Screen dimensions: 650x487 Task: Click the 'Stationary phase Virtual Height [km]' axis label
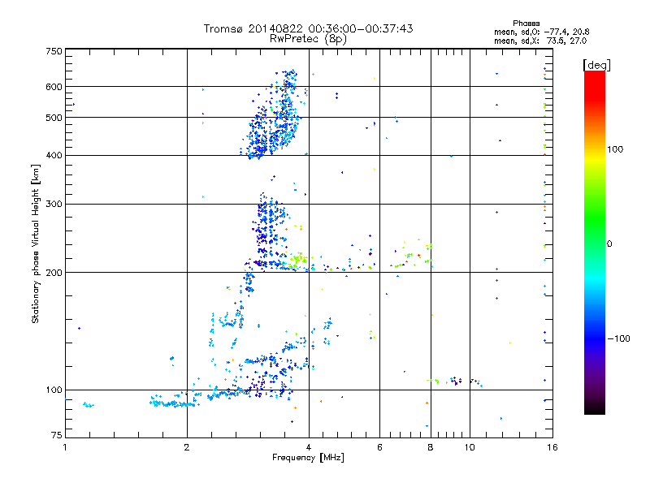click(x=36, y=243)
